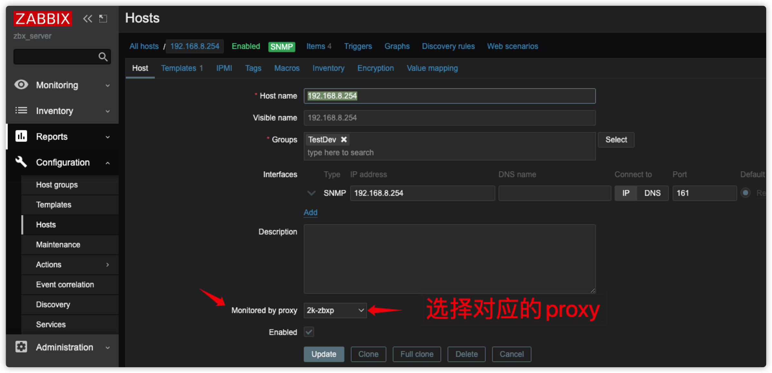Open Templates in sidebar
772x373 pixels.
pos(70,205)
